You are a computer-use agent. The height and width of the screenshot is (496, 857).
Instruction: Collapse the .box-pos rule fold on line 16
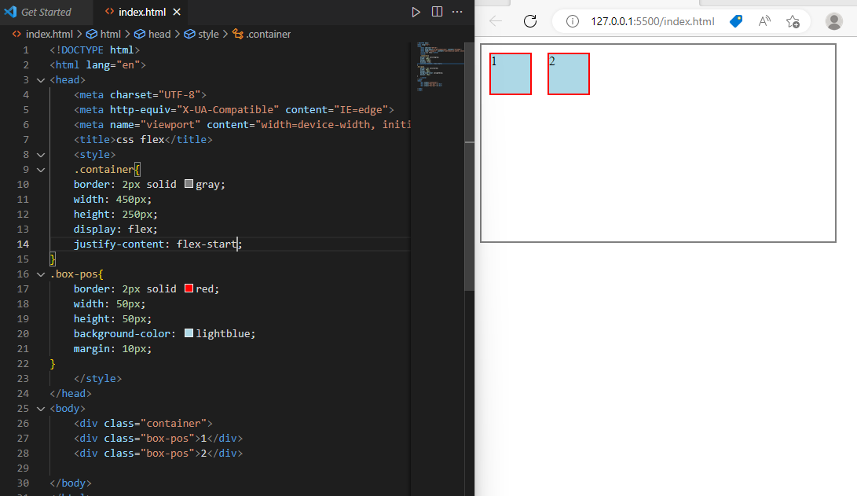click(x=40, y=274)
